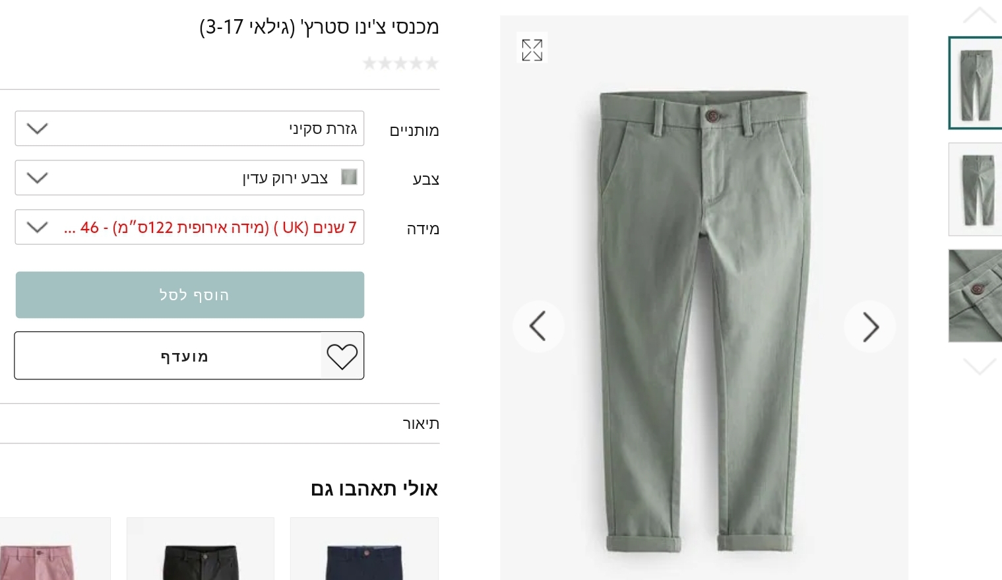Click the green colour swatch

tap(349, 177)
